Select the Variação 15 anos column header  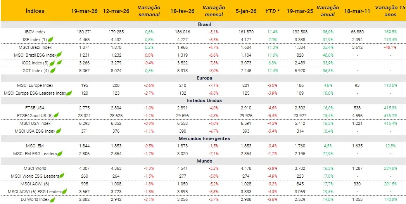point(390,11)
